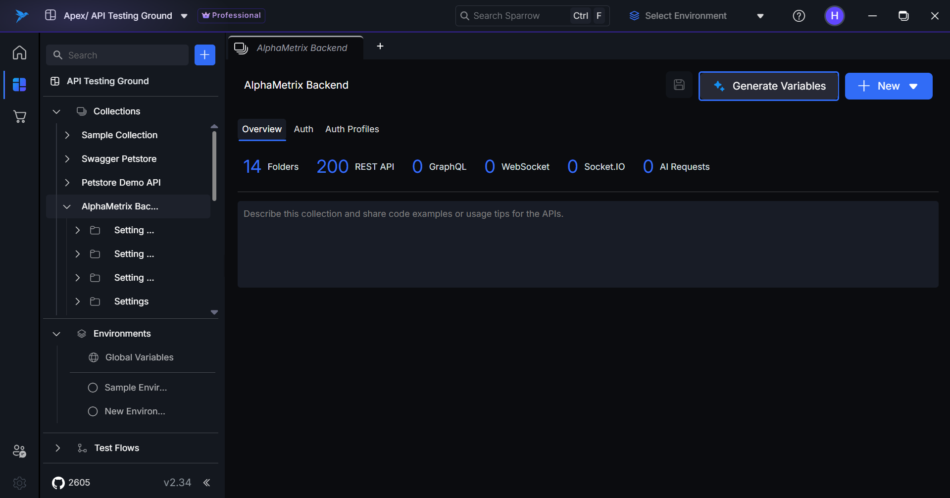Expand the Test Flows section
Viewport: 950px width, 498px height.
coord(58,448)
